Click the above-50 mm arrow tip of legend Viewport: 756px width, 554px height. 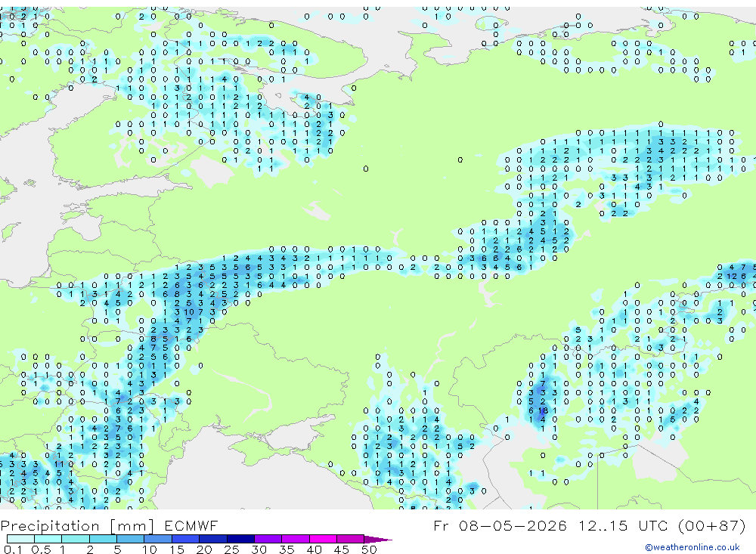click(378, 539)
